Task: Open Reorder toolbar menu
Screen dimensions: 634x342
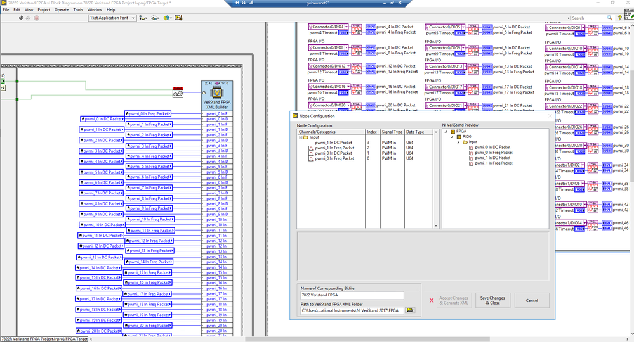Action: click(168, 18)
